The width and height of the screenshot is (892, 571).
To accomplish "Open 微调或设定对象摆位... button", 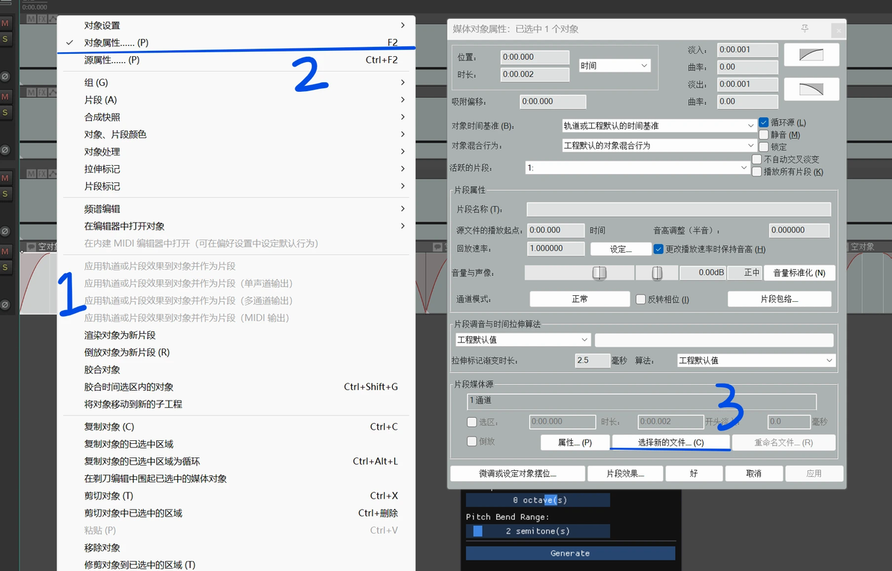I will (x=518, y=473).
